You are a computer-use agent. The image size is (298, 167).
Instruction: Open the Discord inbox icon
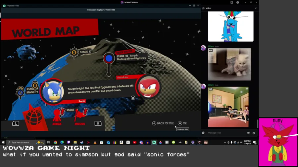click(232, 2)
